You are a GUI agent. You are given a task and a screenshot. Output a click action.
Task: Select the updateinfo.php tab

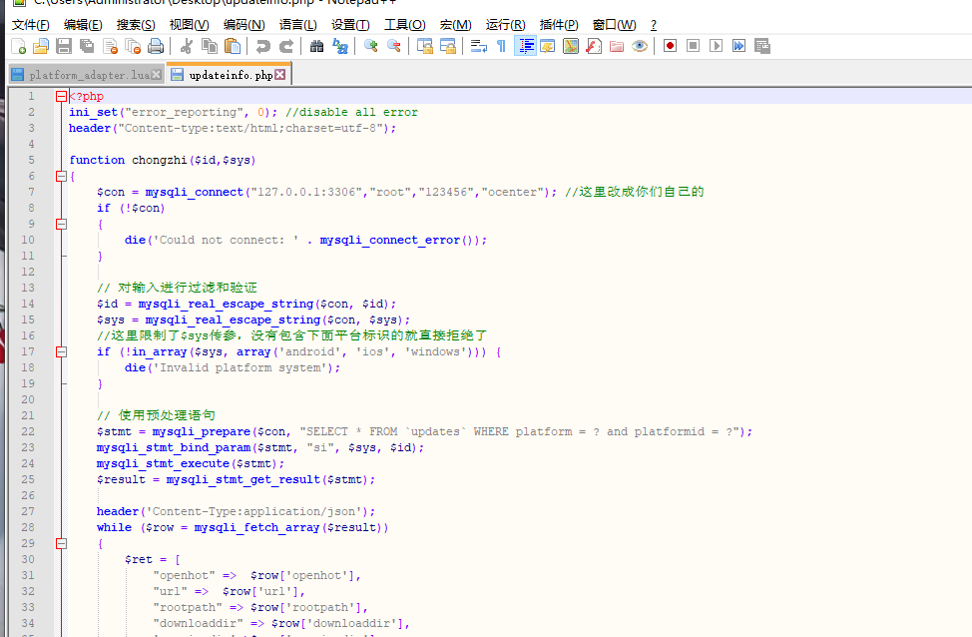(x=231, y=75)
